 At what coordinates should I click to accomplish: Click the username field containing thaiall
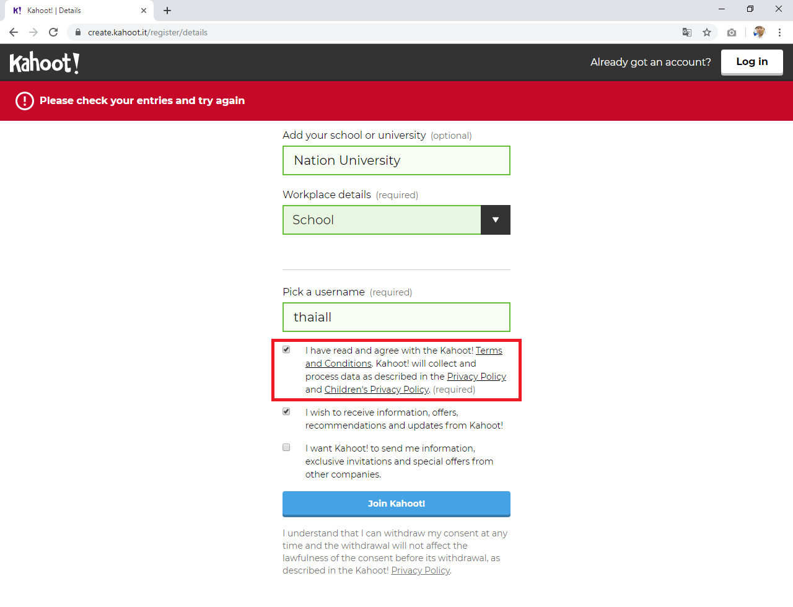(396, 317)
